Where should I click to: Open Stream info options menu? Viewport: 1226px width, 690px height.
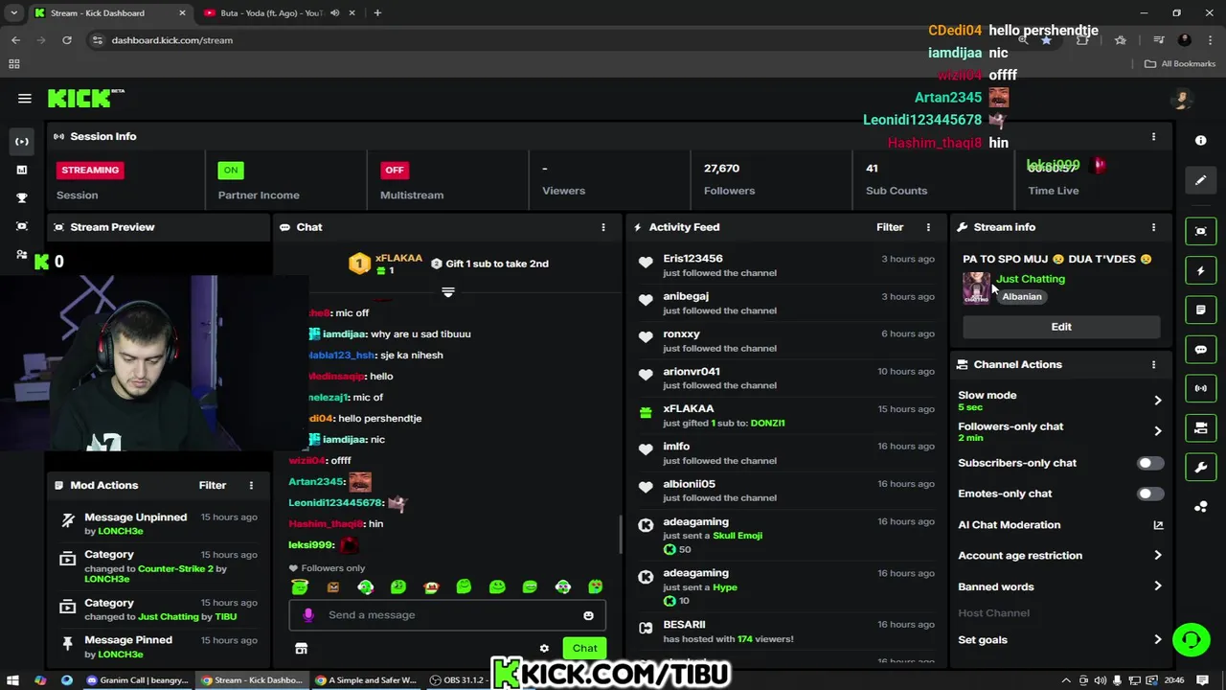pyautogui.click(x=1153, y=227)
